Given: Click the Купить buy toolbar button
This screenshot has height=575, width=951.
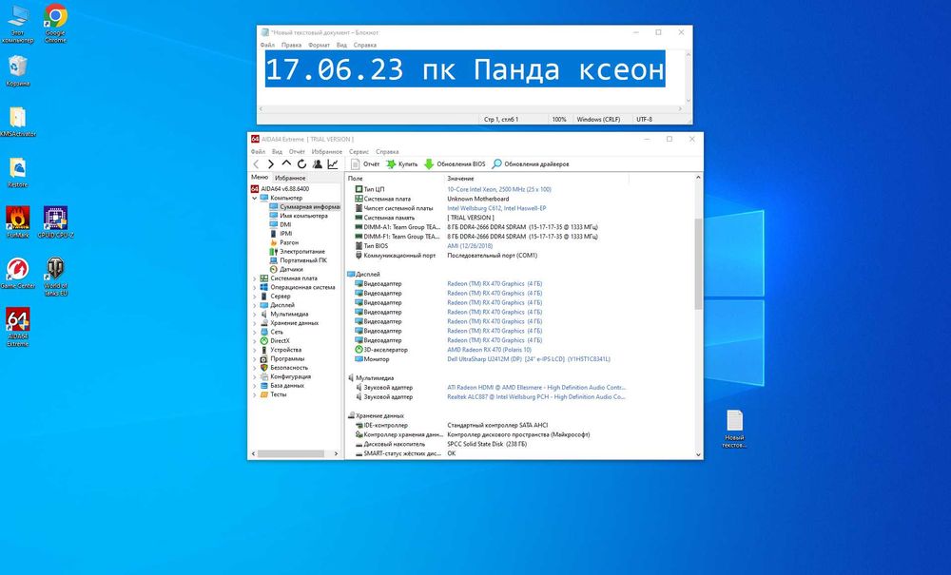Looking at the screenshot, I should tap(402, 164).
